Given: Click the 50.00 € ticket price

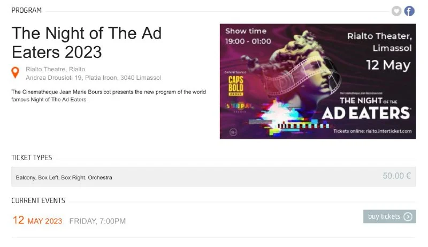Looking at the screenshot, I should point(396,176).
